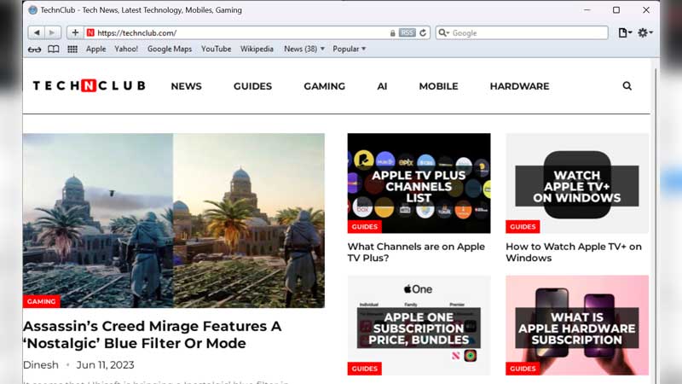Open the MOBILE menu section
Image resolution: width=682 pixels, height=384 pixels.
point(438,86)
